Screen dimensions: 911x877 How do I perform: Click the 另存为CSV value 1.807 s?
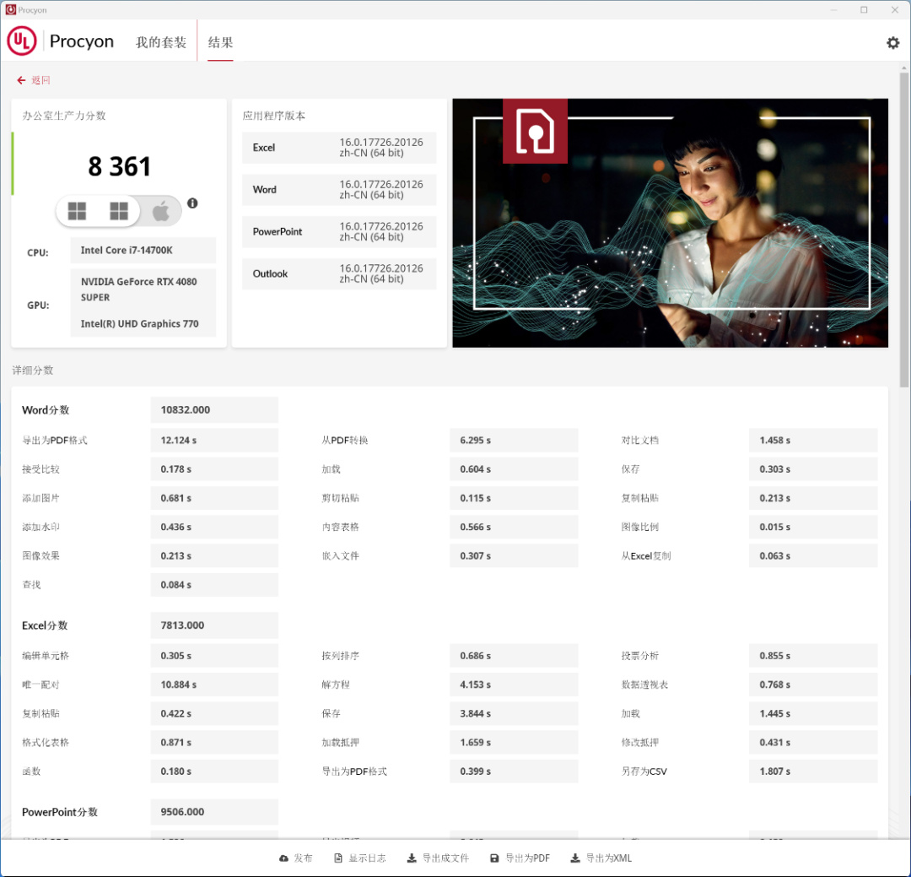(x=813, y=771)
